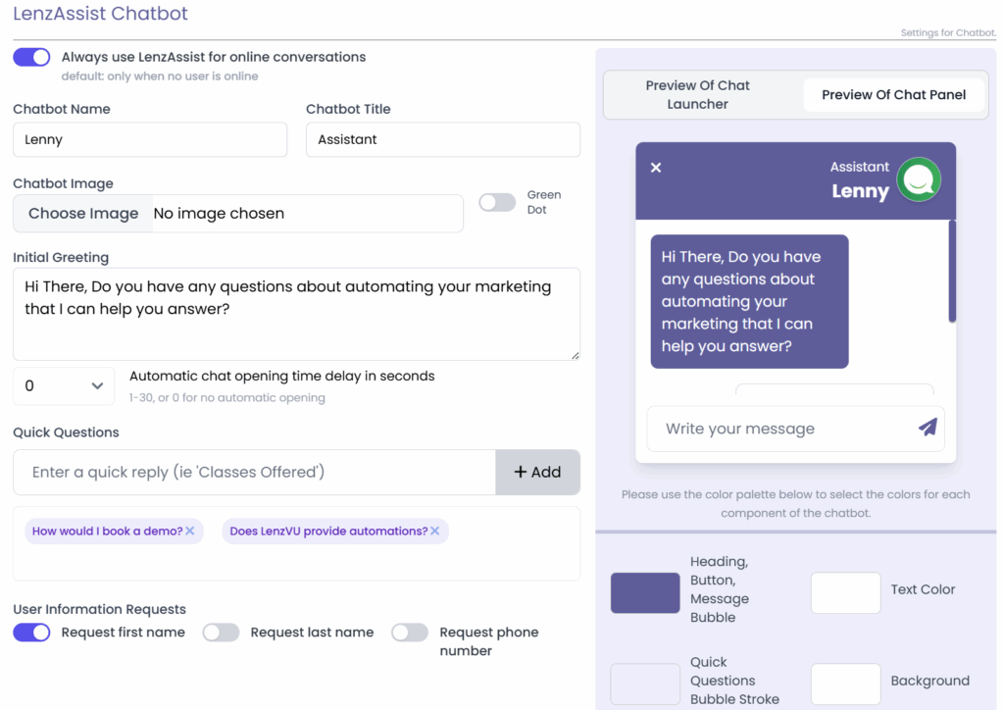This screenshot has height=710, width=1004.
Task: Click the 'Does LenzVU provide automations?' chip text
Action: [328, 531]
